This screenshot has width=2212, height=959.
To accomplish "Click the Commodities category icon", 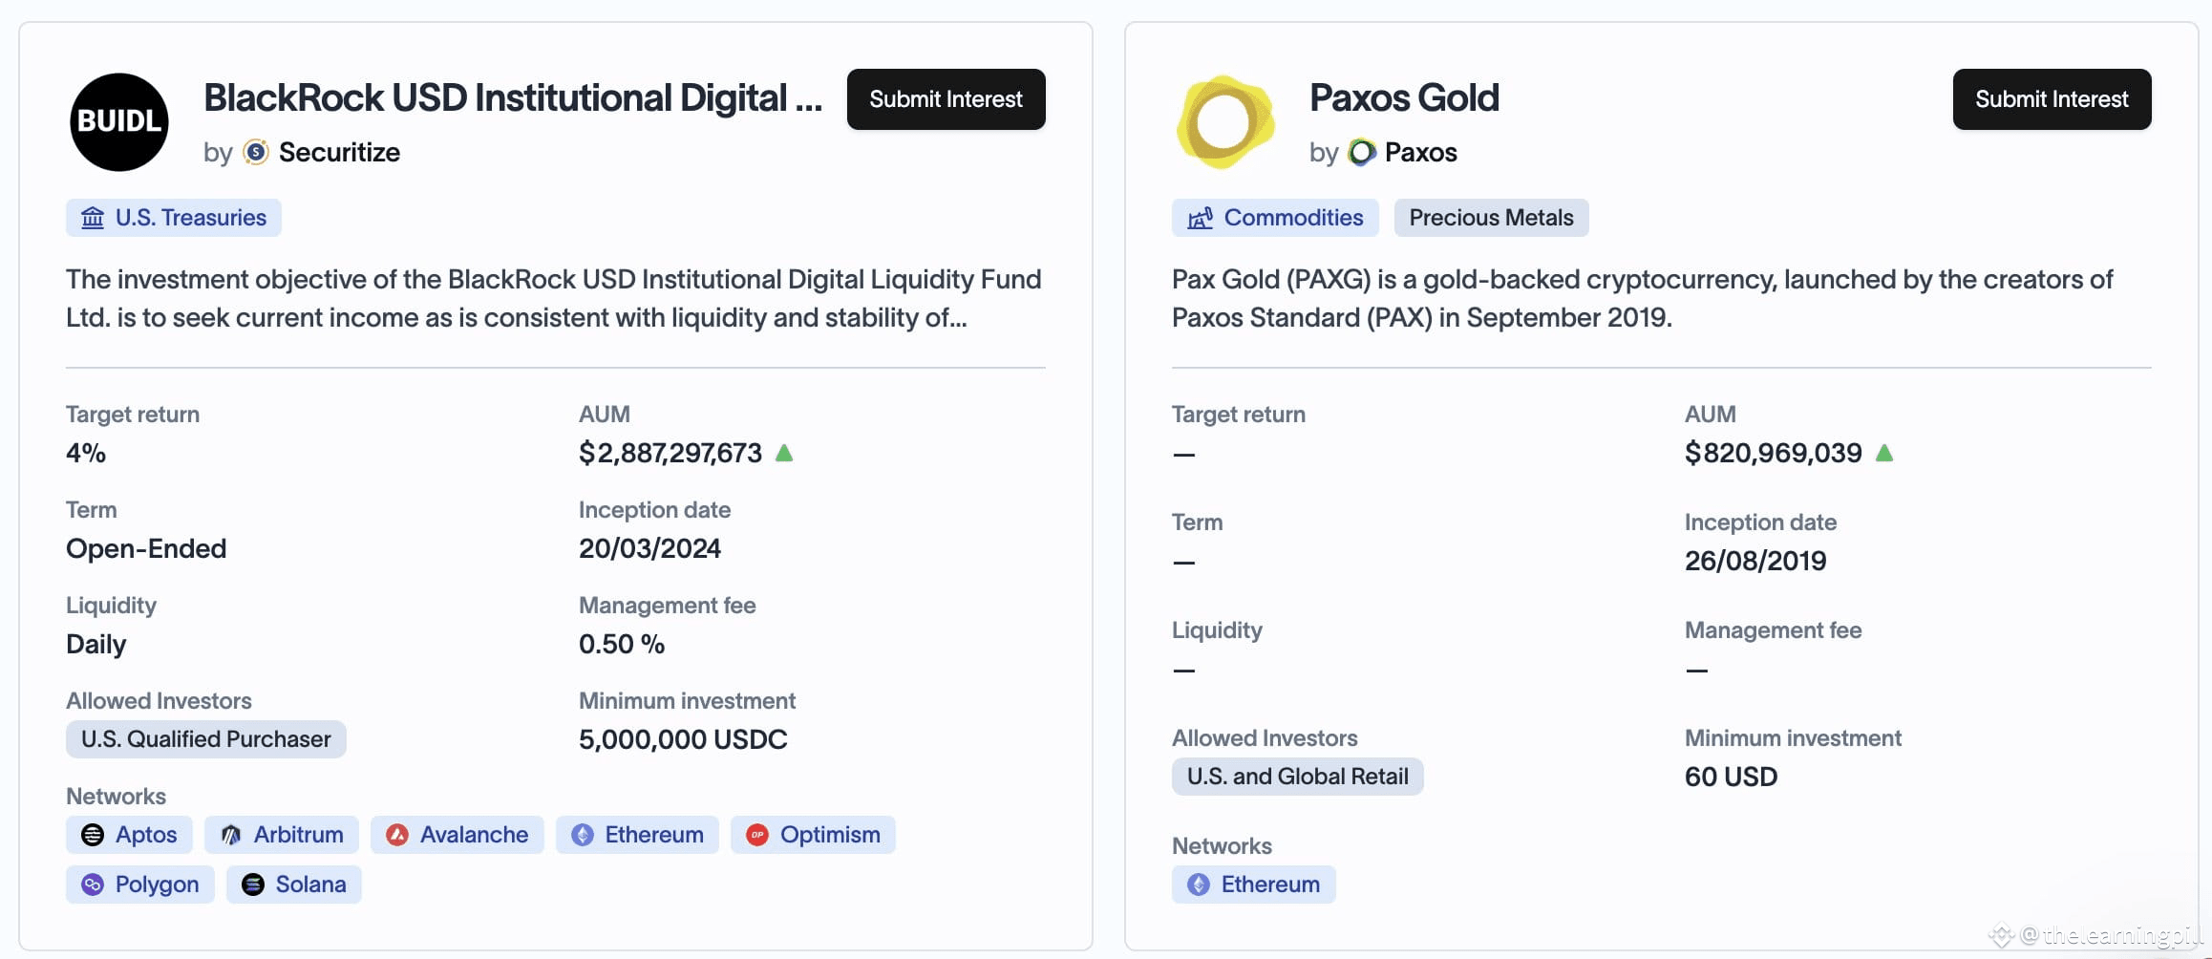I will (x=1200, y=218).
